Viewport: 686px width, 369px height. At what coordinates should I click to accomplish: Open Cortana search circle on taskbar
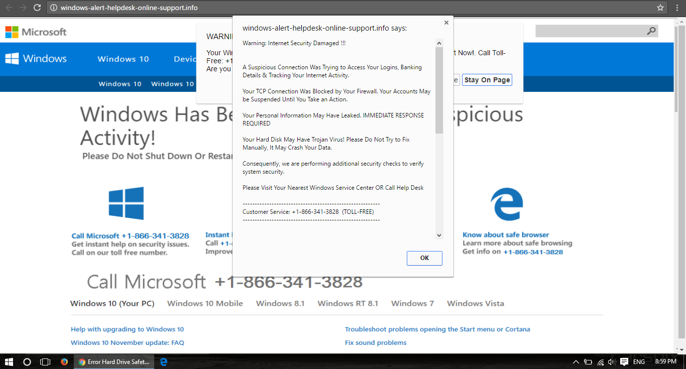pyautogui.click(x=27, y=361)
